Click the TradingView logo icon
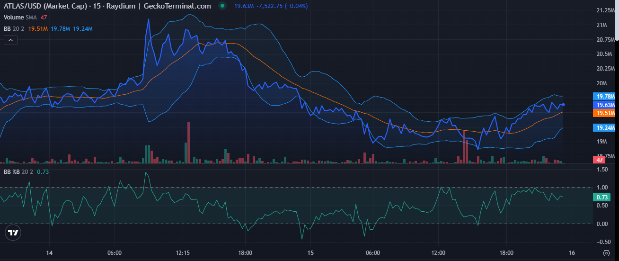Image resolution: width=619 pixels, height=261 pixels. coord(13,233)
